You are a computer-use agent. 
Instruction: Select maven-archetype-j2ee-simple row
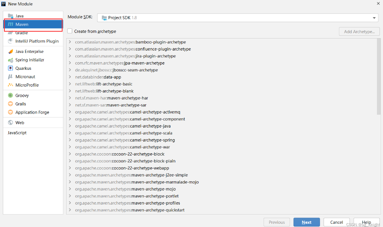(x=222, y=175)
